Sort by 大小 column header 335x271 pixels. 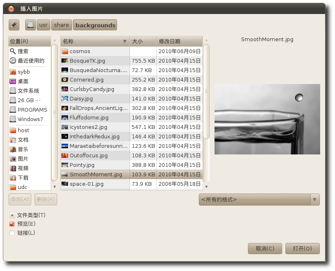tap(143, 41)
